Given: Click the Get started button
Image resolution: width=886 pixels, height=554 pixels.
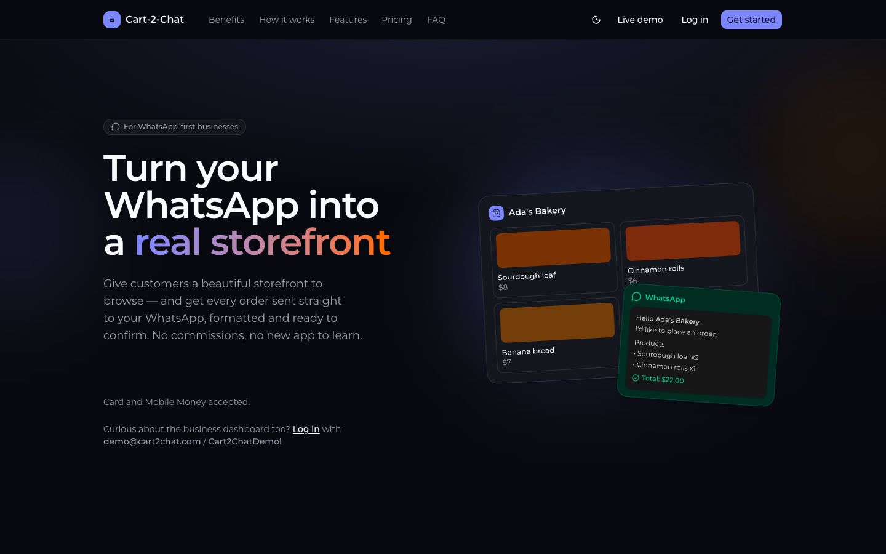Looking at the screenshot, I should coord(751,20).
